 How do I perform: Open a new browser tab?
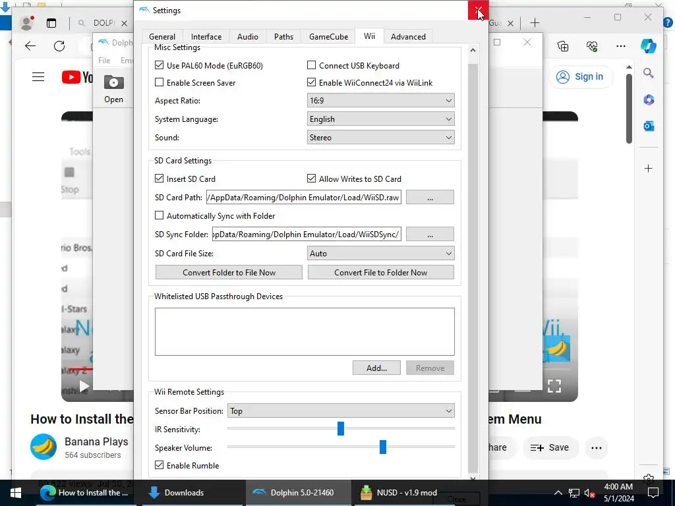(535, 23)
